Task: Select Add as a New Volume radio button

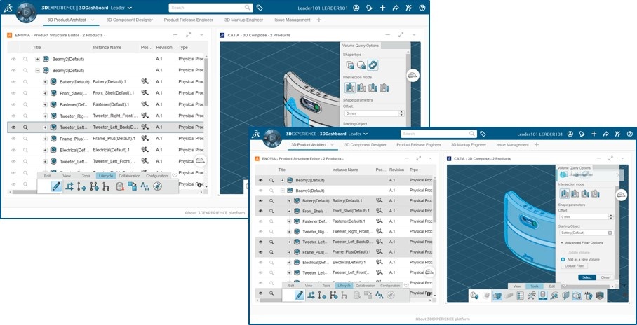Action: click(563, 259)
